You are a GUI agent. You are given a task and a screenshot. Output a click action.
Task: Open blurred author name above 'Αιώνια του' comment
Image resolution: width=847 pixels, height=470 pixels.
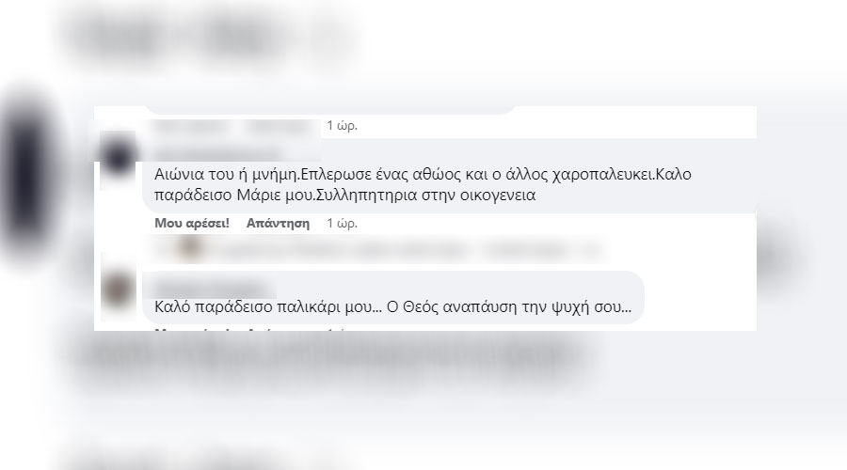(x=217, y=154)
